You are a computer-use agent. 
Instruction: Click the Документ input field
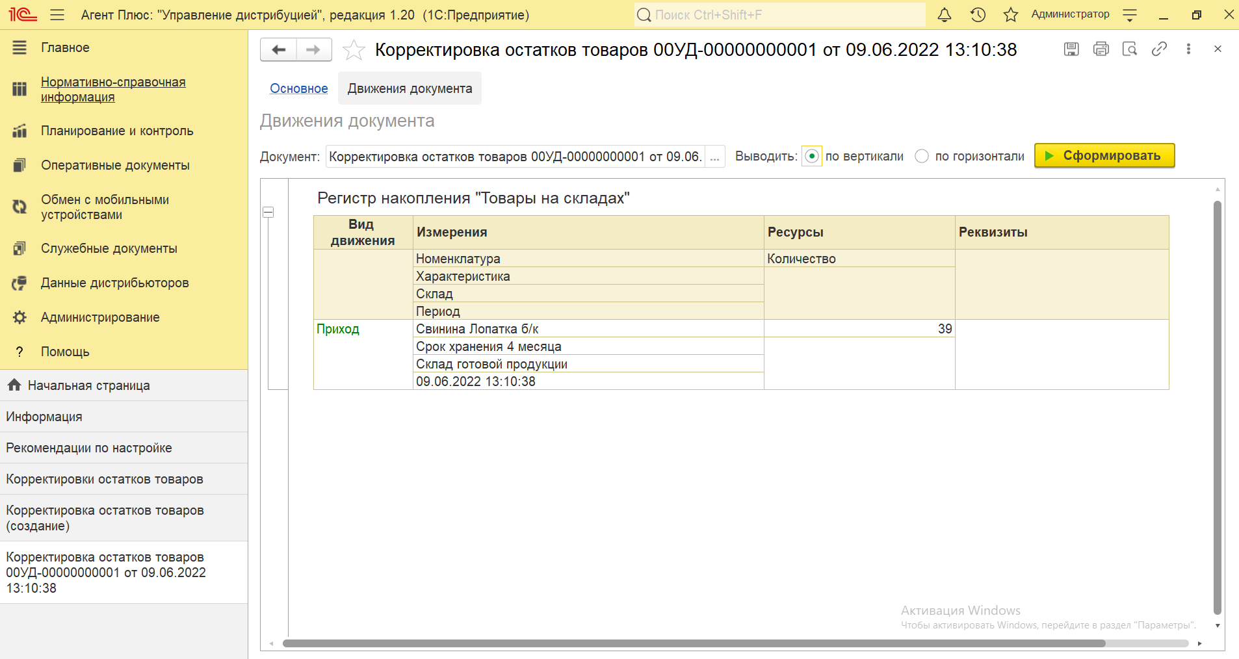click(x=515, y=157)
